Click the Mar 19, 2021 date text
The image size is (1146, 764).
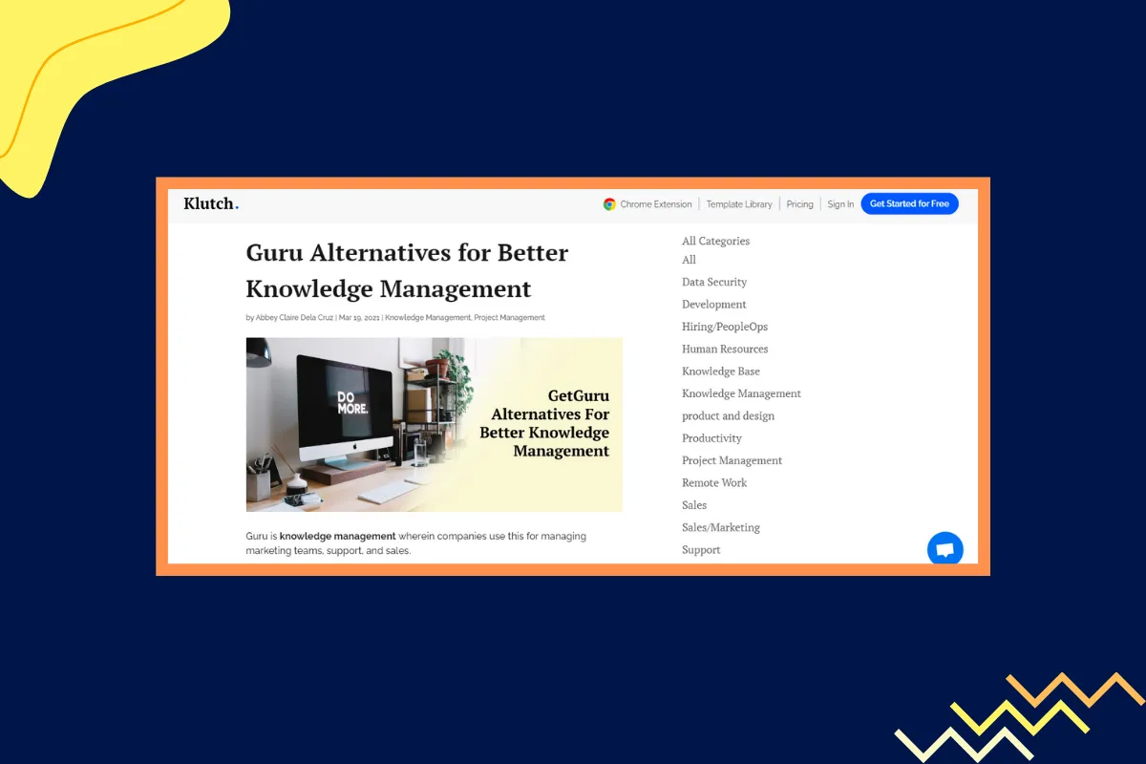click(x=359, y=318)
